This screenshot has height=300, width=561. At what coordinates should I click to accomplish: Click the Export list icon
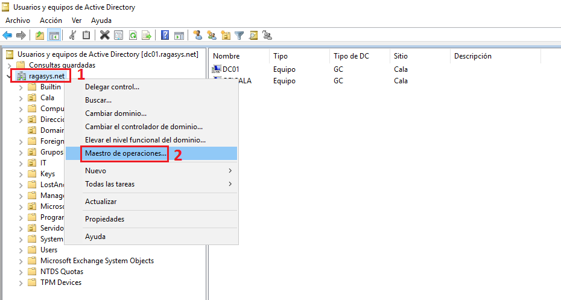tap(147, 35)
